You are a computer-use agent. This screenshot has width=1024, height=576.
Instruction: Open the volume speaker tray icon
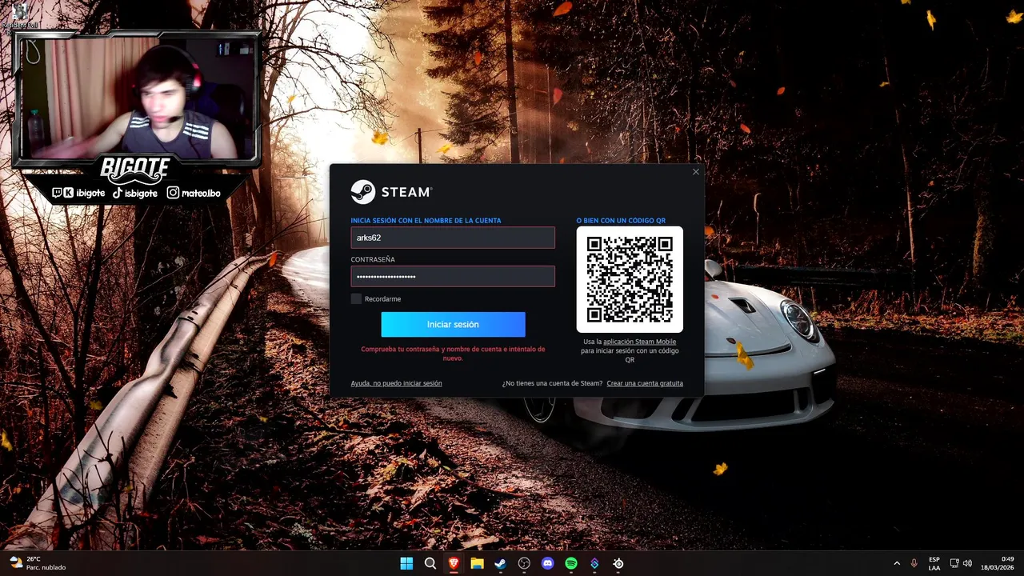pyautogui.click(x=967, y=563)
